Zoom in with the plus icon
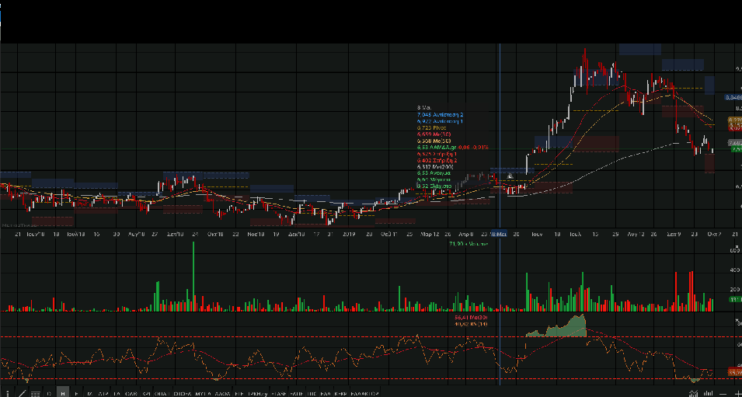The height and width of the screenshot is (397, 742). pos(738,394)
